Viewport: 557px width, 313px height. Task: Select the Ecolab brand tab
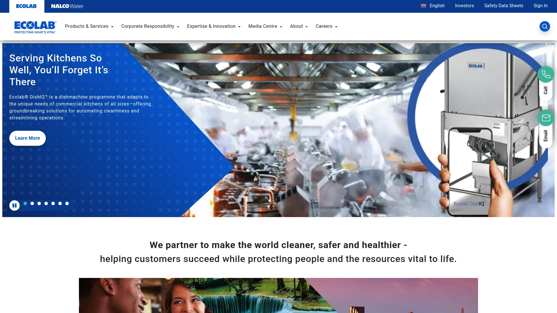(27, 6)
